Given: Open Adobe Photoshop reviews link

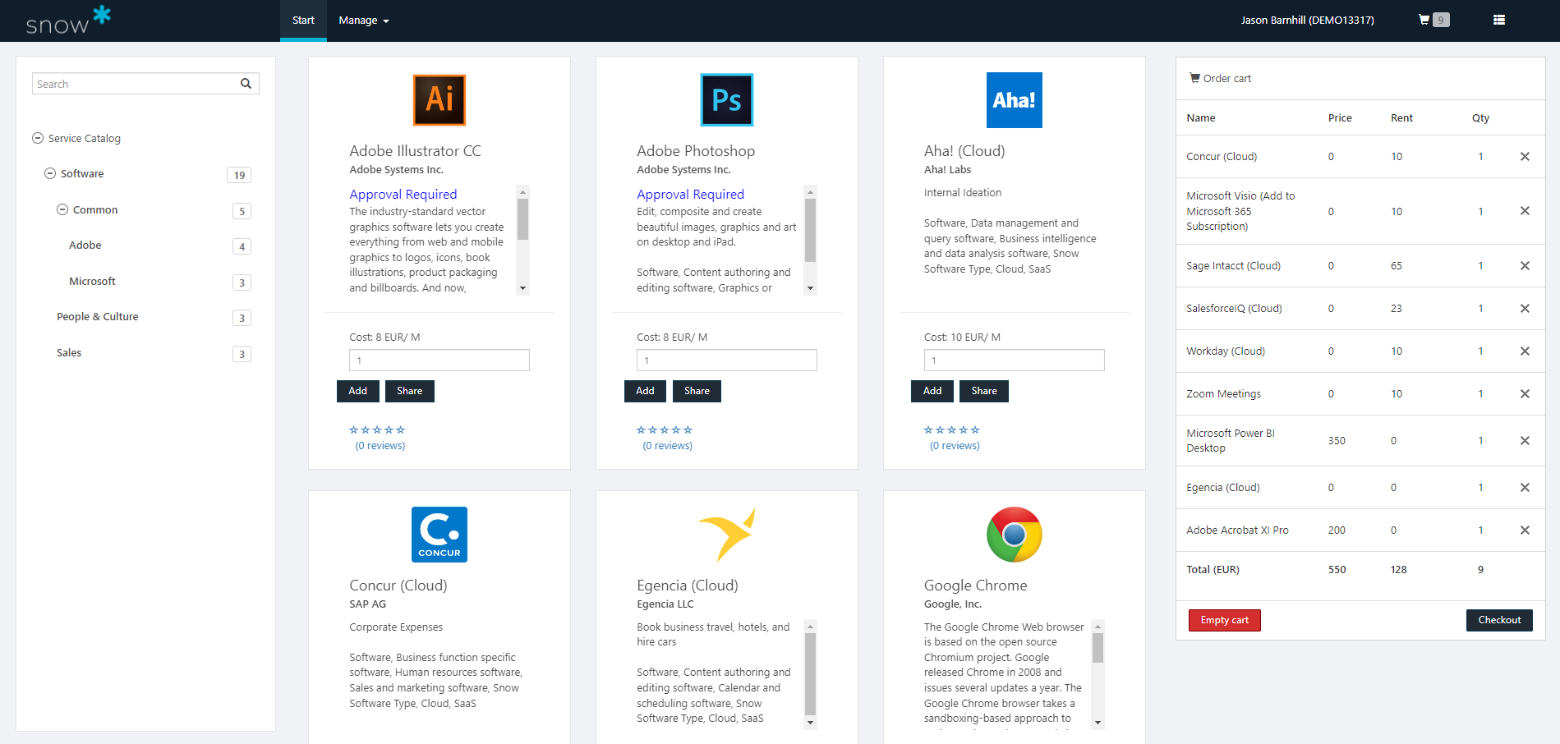Looking at the screenshot, I should coord(668,446).
